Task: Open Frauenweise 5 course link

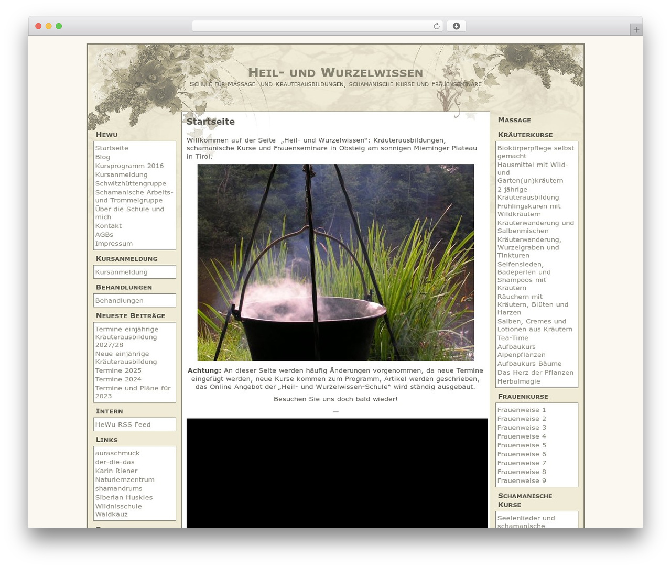Action: pos(522,445)
